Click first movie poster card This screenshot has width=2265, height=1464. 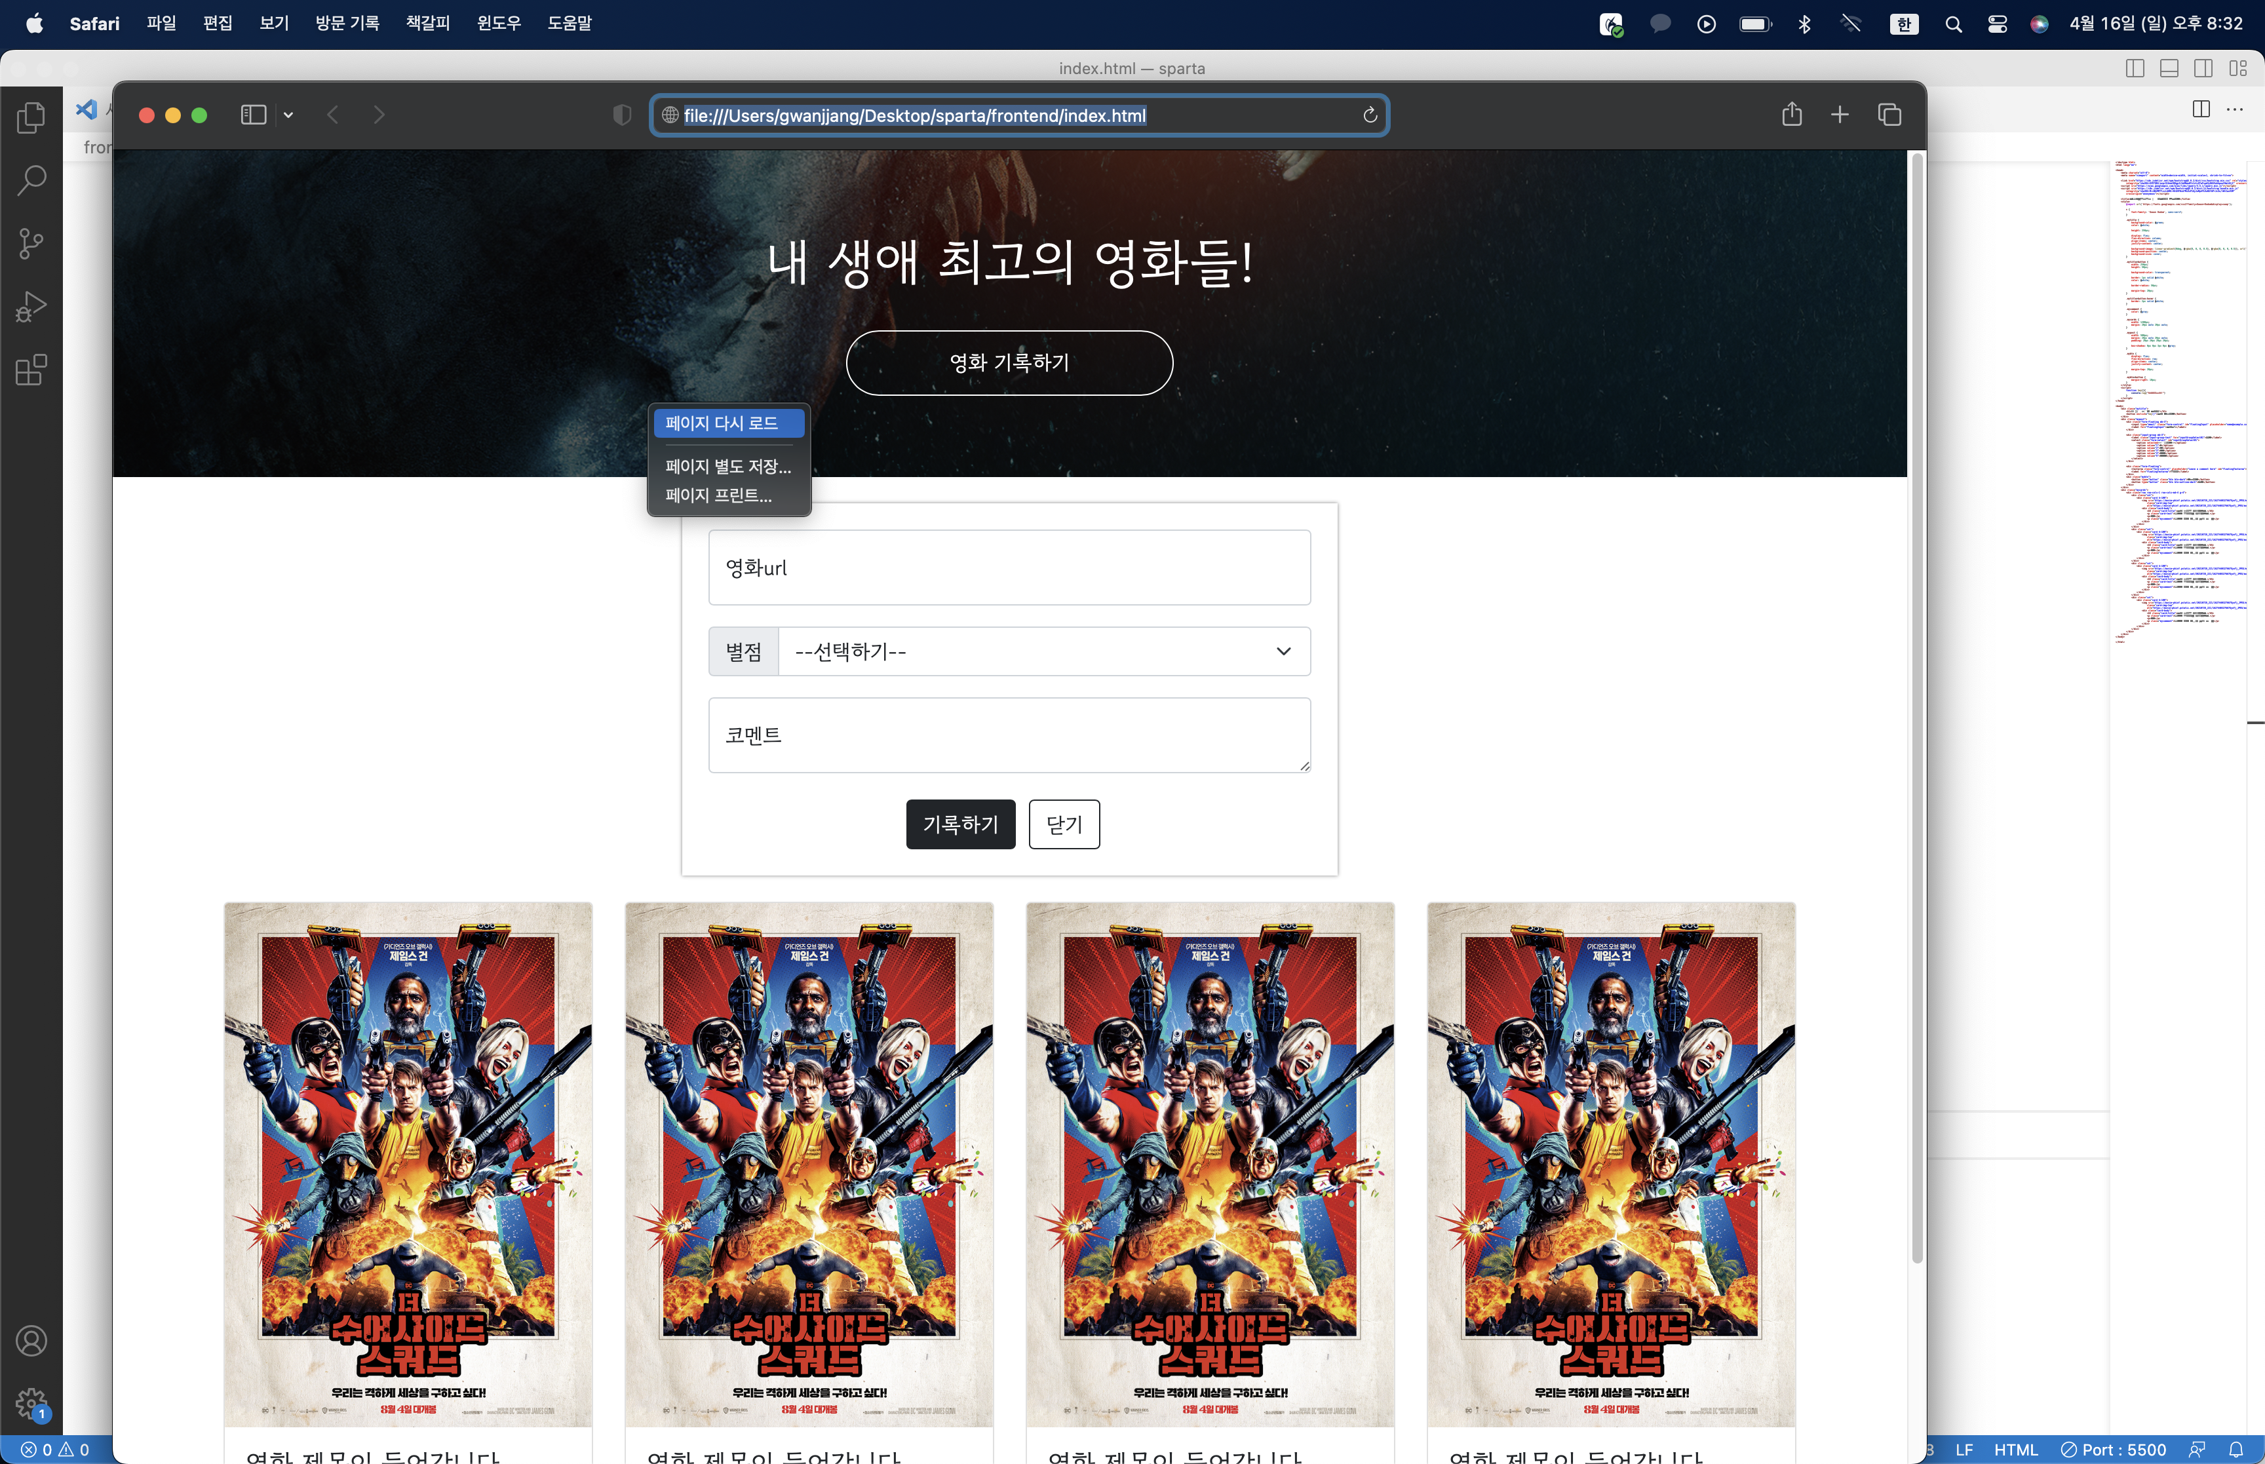[x=408, y=1165]
